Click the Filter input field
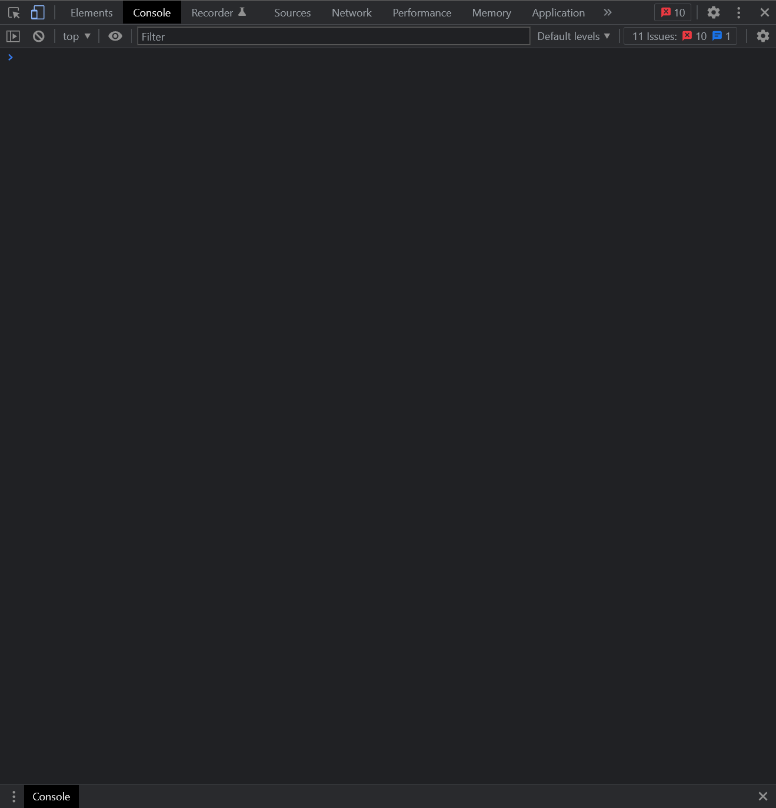 pos(333,36)
